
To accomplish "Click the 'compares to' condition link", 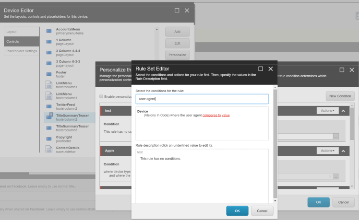I will coord(212,115).
